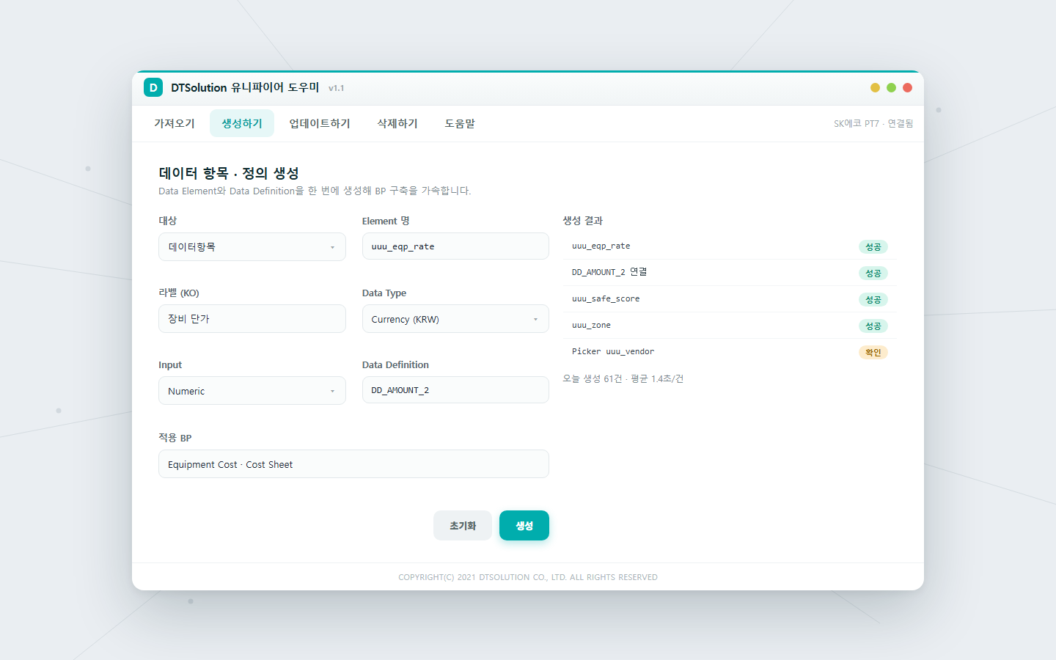Screen dimensions: 1056x660
Task: Edit the Data Definition field DD_AMOUNT_2
Action: [x=455, y=390]
